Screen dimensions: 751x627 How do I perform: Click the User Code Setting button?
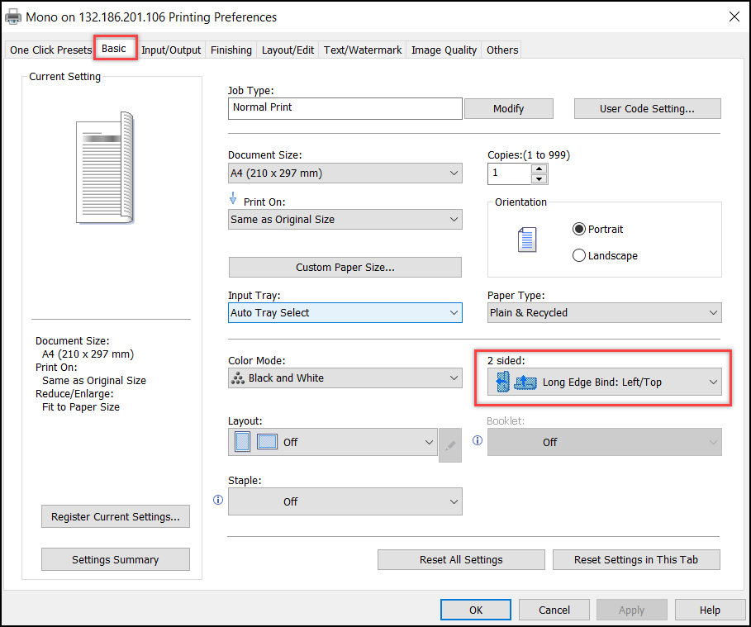(647, 108)
